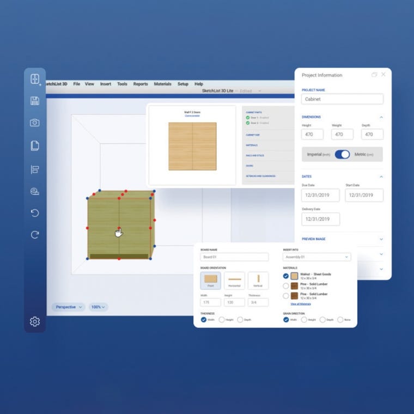Image resolution: width=414 pixels, height=414 pixels.
Task: Set Thickness option to Depth
Action: coord(240,320)
